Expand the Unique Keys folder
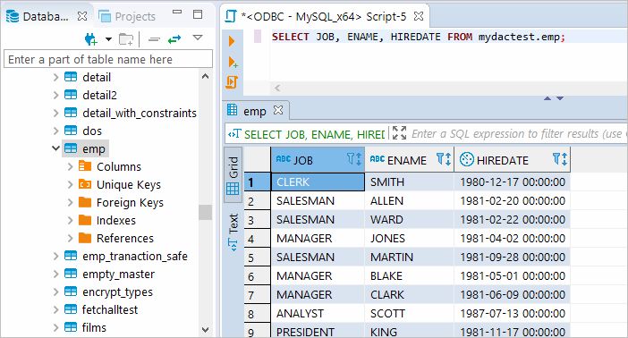This screenshot has width=628, height=338. pos(70,184)
